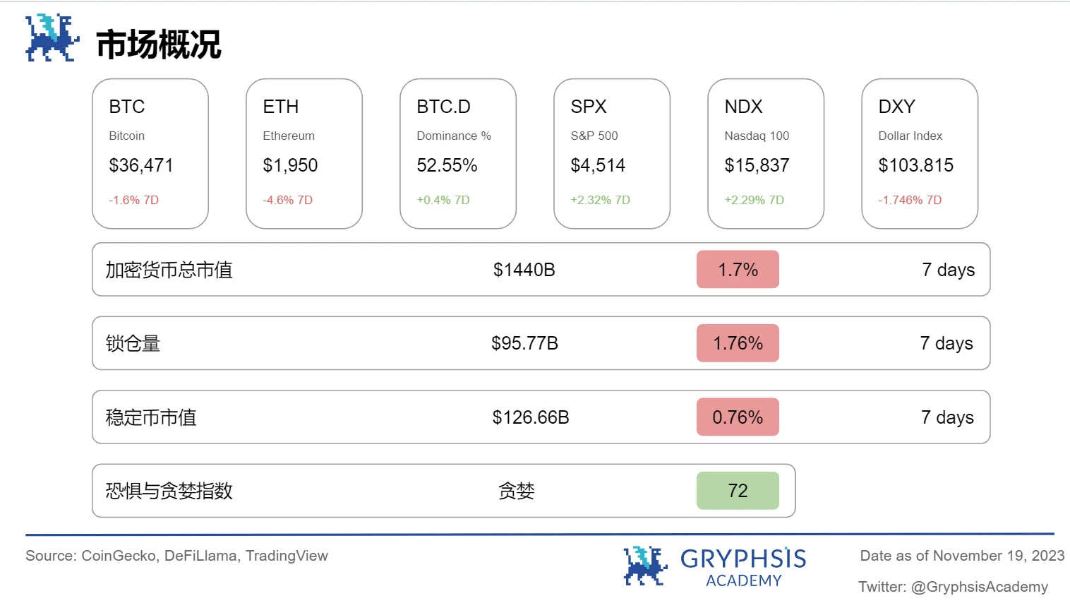This screenshot has width=1070, height=608.
Task: Open the BTC.D Dominance card
Action: pos(458,154)
